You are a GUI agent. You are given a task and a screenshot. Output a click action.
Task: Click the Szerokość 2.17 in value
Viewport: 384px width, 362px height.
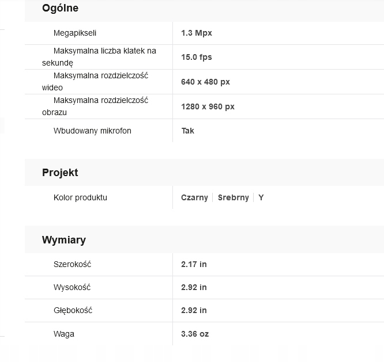194,264
